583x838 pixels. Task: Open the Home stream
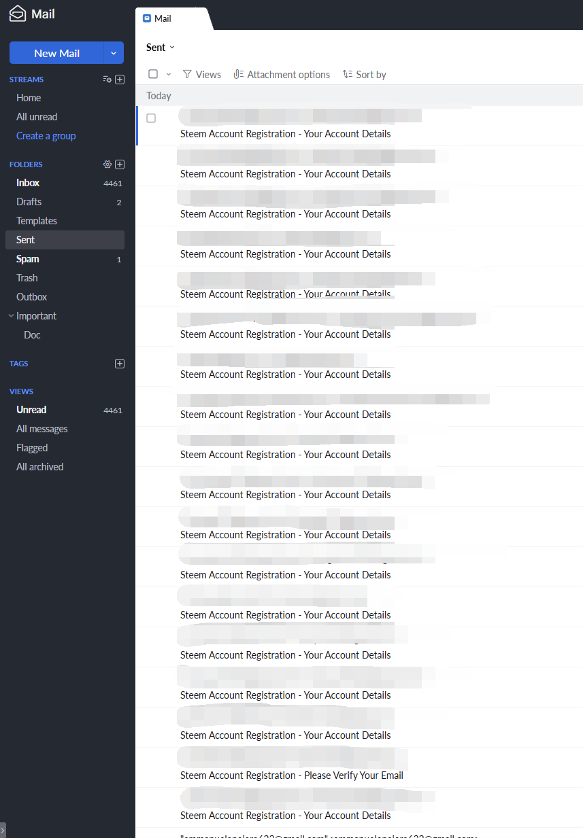point(29,98)
